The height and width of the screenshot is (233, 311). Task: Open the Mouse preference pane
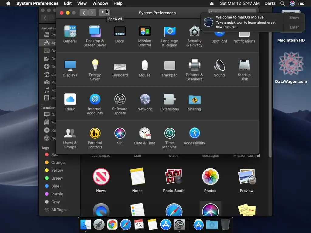[x=145, y=68]
